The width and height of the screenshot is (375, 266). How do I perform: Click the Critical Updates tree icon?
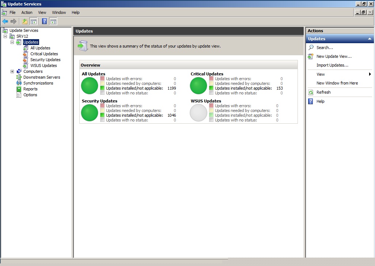[26, 54]
